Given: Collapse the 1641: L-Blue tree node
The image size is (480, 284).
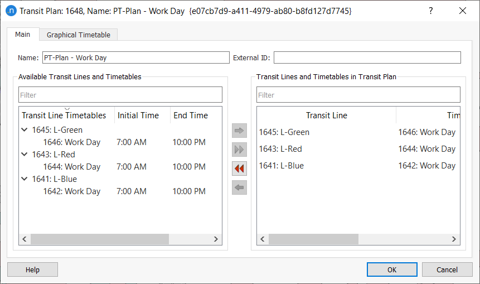Looking at the screenshot, I should [x=24, y=179].
